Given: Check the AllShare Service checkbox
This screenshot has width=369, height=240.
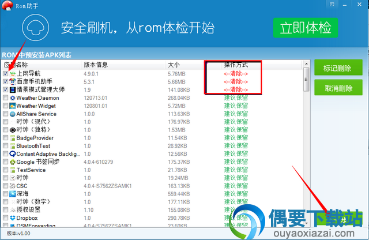Looking at the screenshot, I should point(5,114).
